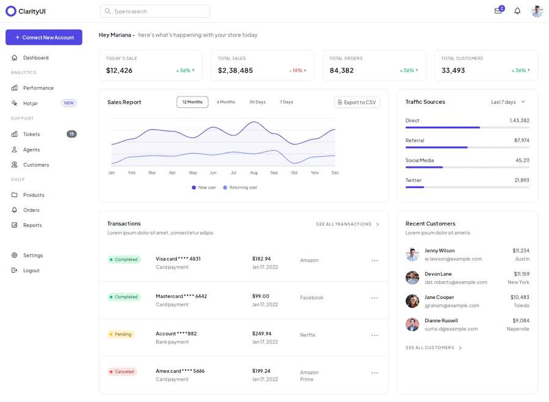Open Dashboard in the sidebar
The image size is (549, 402).
36,58
